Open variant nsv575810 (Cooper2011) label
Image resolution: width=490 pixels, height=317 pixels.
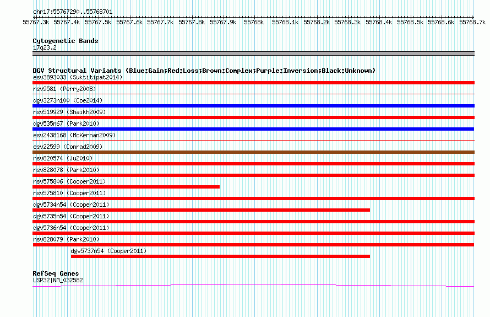click(x=69, y=193)
